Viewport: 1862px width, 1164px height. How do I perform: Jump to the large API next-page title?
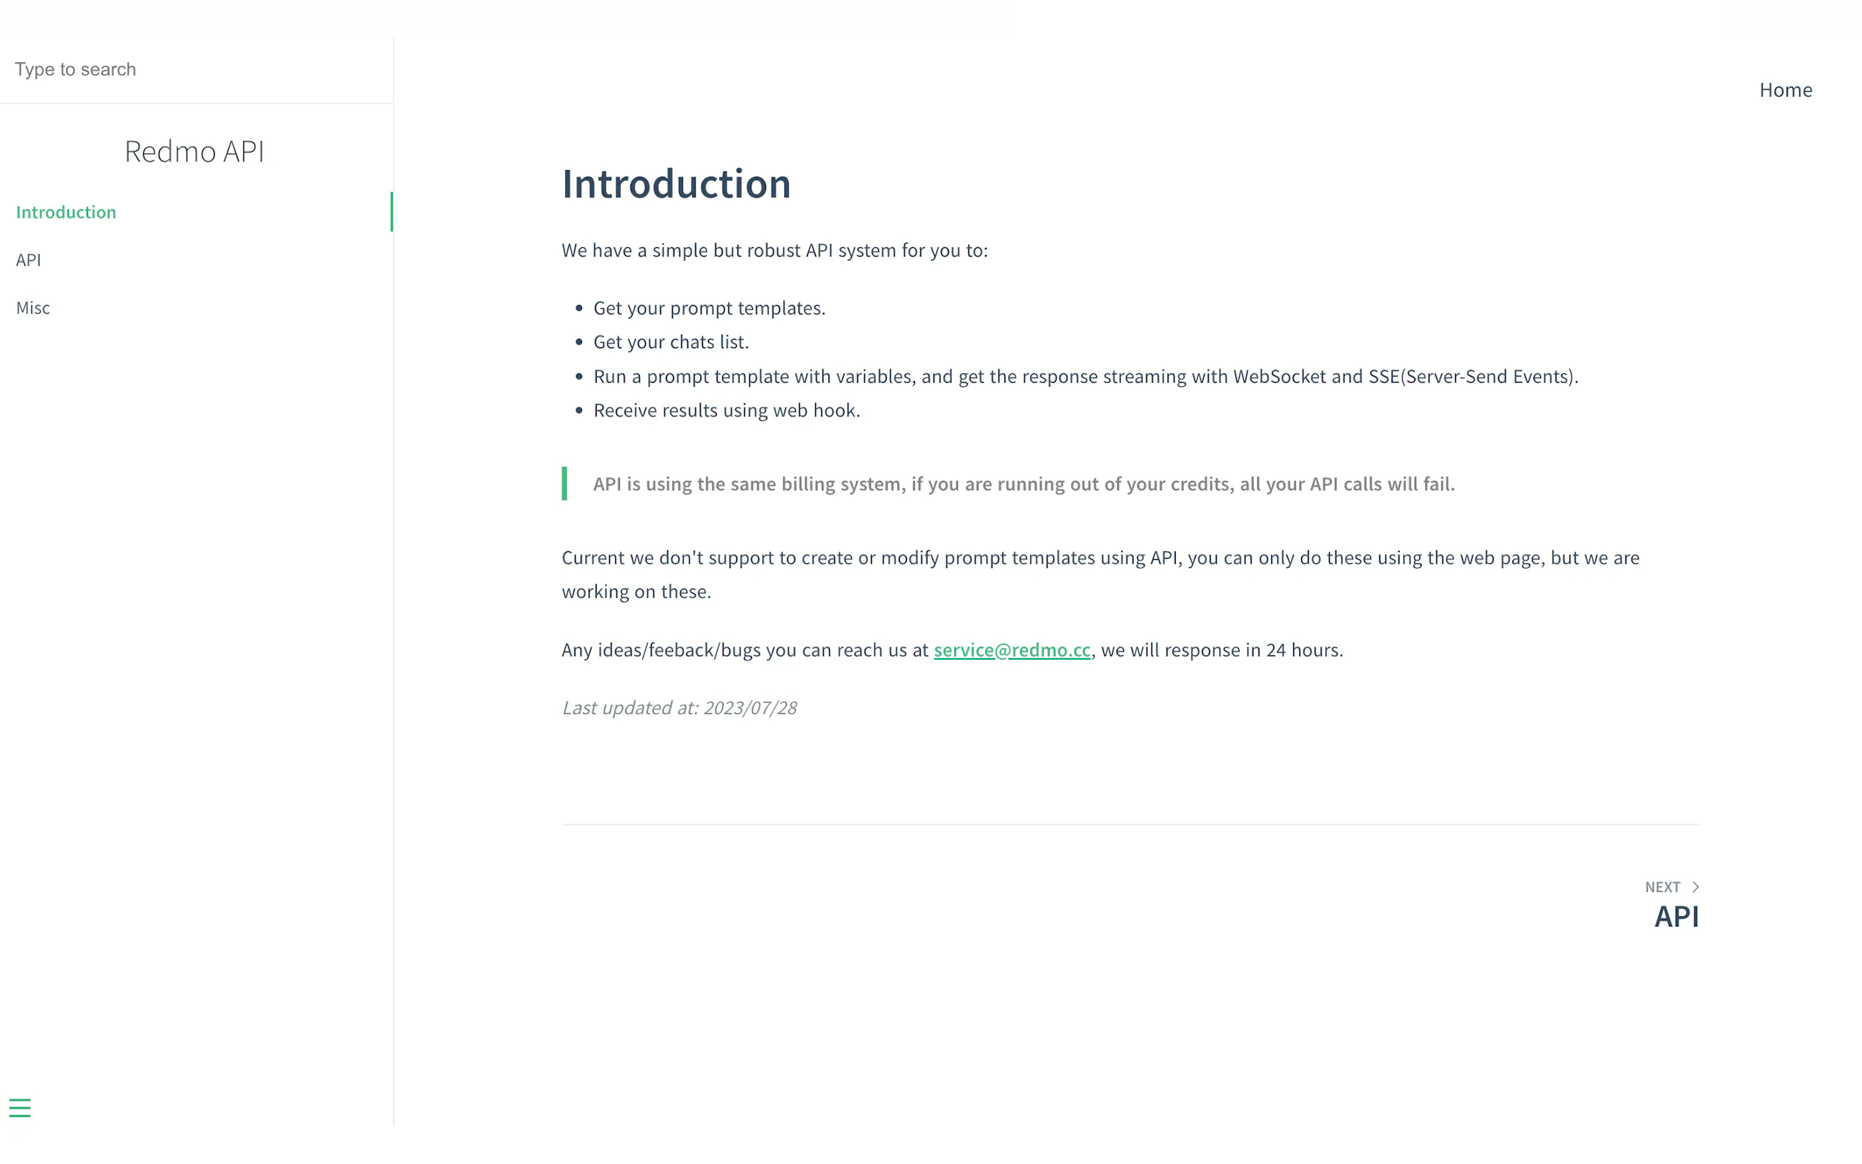click(x=1676, y=916)
